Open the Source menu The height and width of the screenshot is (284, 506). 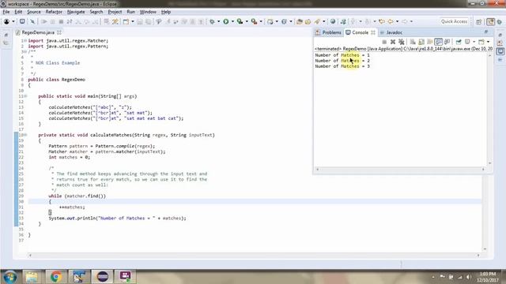(x=33, y=12)
